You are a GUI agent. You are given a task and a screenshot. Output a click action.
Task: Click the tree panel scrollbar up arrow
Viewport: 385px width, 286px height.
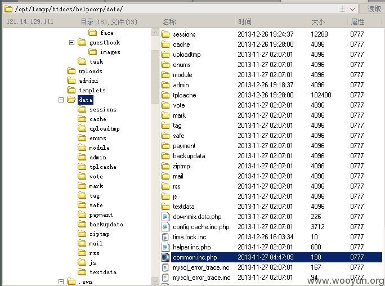tap(155, 33)
